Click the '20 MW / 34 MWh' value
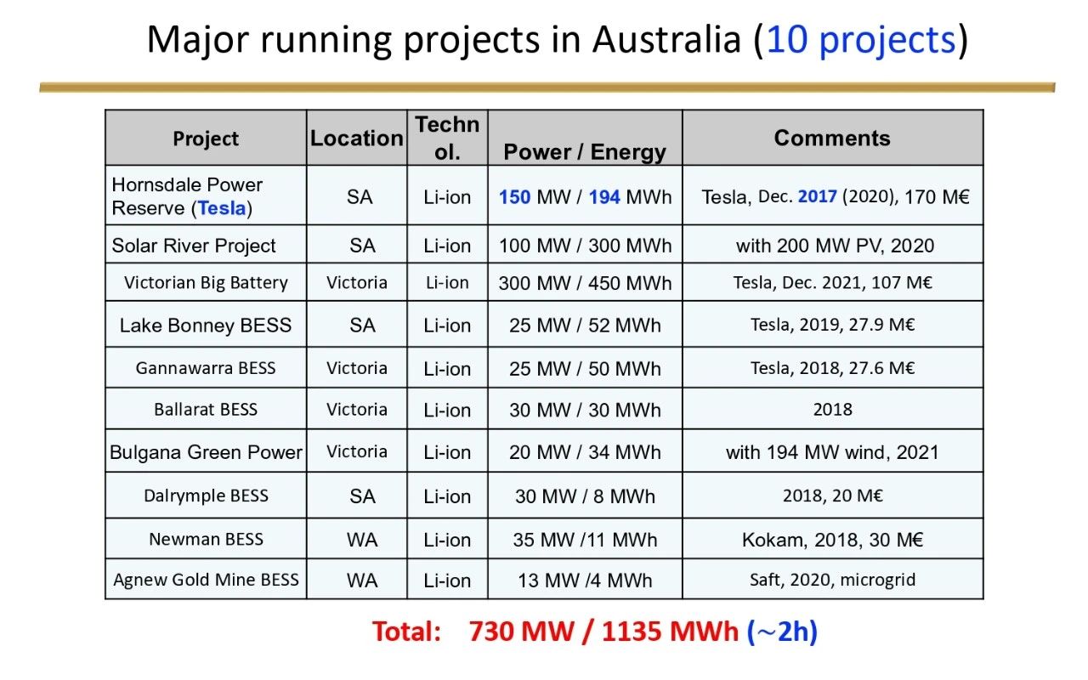 tap(585, 452)
